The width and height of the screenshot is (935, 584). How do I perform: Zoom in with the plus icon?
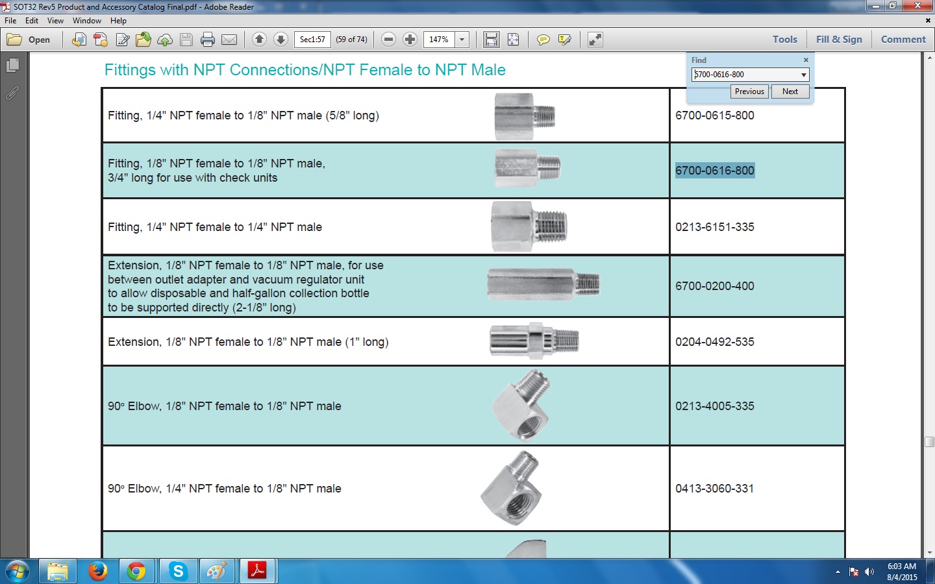[x=410, y=40]
